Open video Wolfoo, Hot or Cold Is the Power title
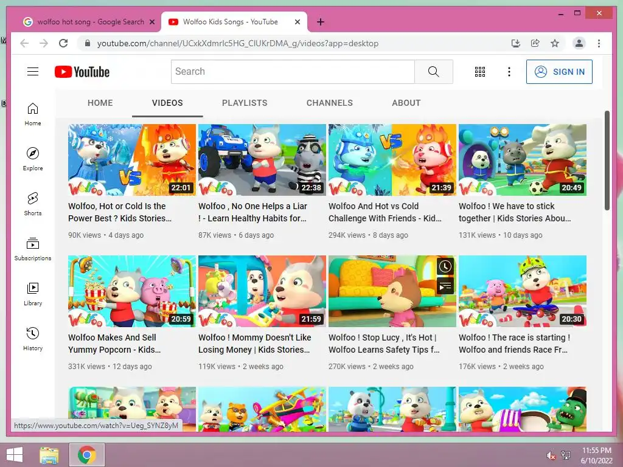 coord(120,212)
